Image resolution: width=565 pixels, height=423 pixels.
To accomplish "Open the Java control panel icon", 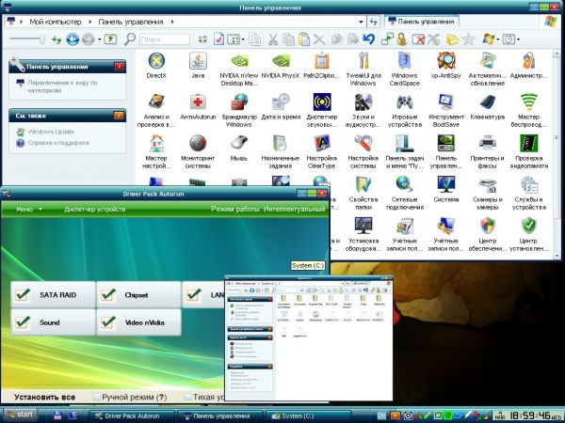I will pyautogui.click(x=198, y=63).
